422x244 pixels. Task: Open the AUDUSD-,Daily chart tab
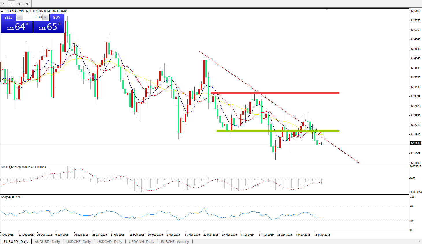pos(47,241)
